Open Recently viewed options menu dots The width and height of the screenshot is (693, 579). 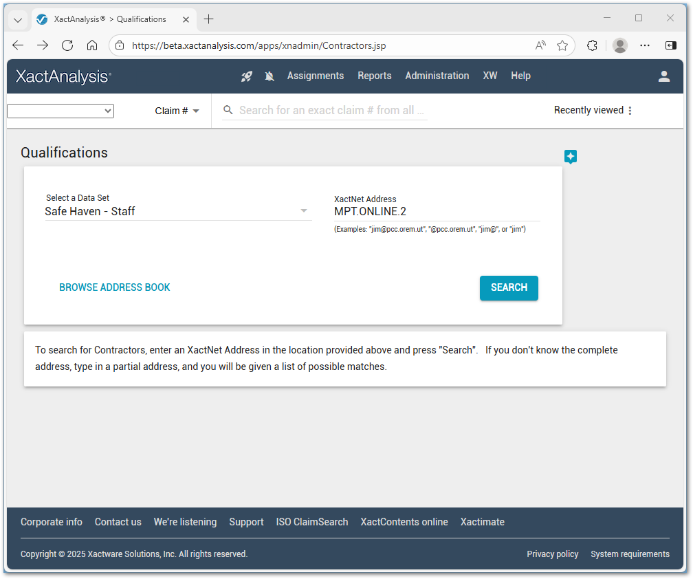(630, 111)
